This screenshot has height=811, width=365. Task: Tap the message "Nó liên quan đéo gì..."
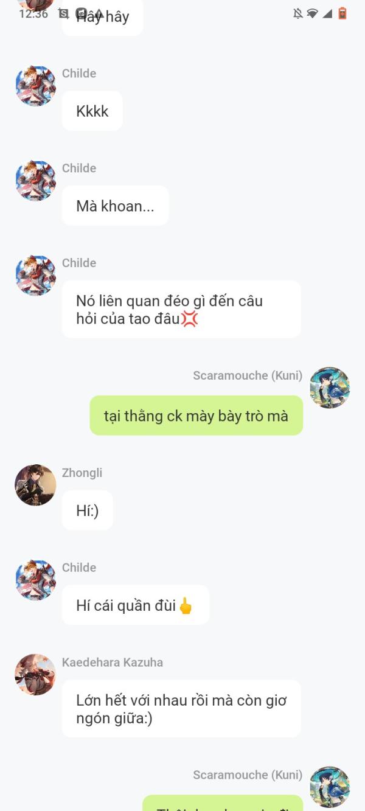pyautogui.click(x=181, y=309)
